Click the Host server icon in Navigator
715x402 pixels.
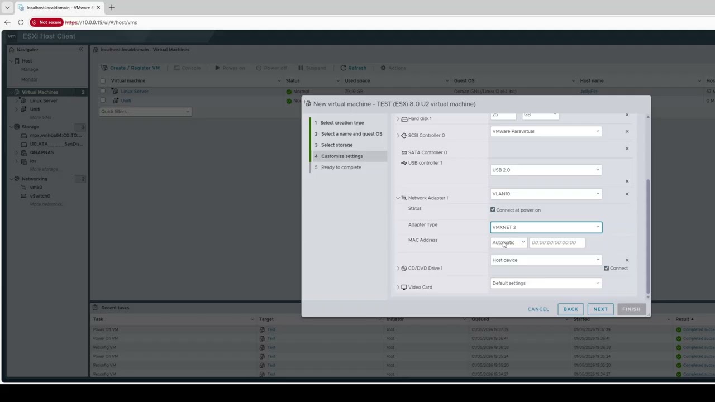click(17, 60)
